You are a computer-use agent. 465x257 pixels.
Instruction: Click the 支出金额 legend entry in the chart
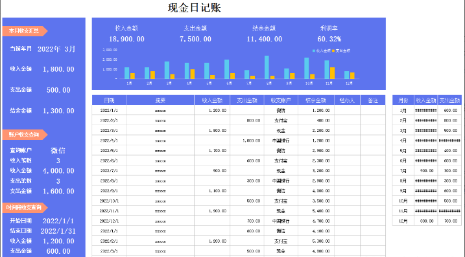pos(341,51)
